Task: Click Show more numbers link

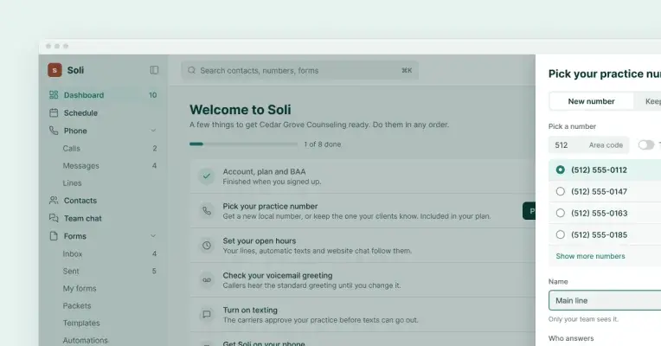Action: (x=590, y=256)
